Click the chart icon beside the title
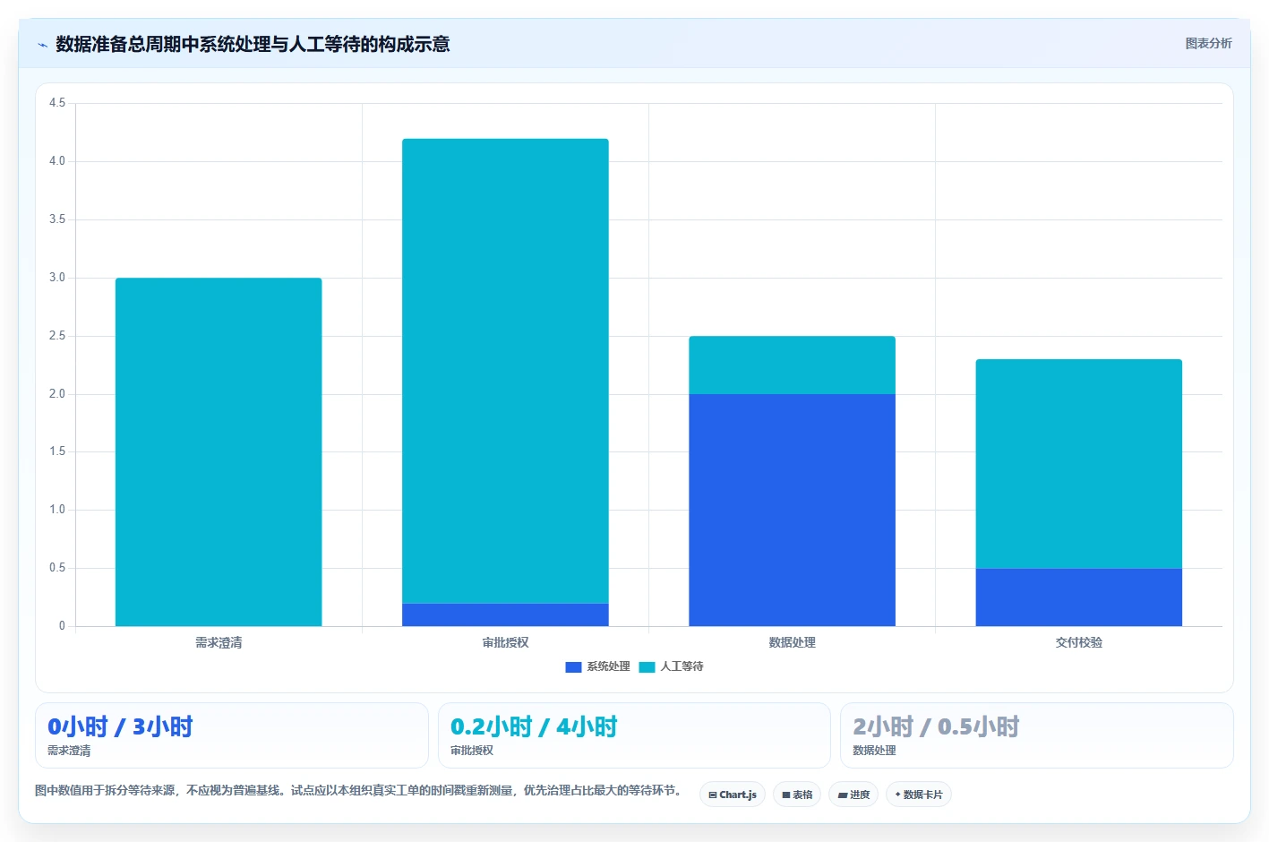 (x=42, y=45)
